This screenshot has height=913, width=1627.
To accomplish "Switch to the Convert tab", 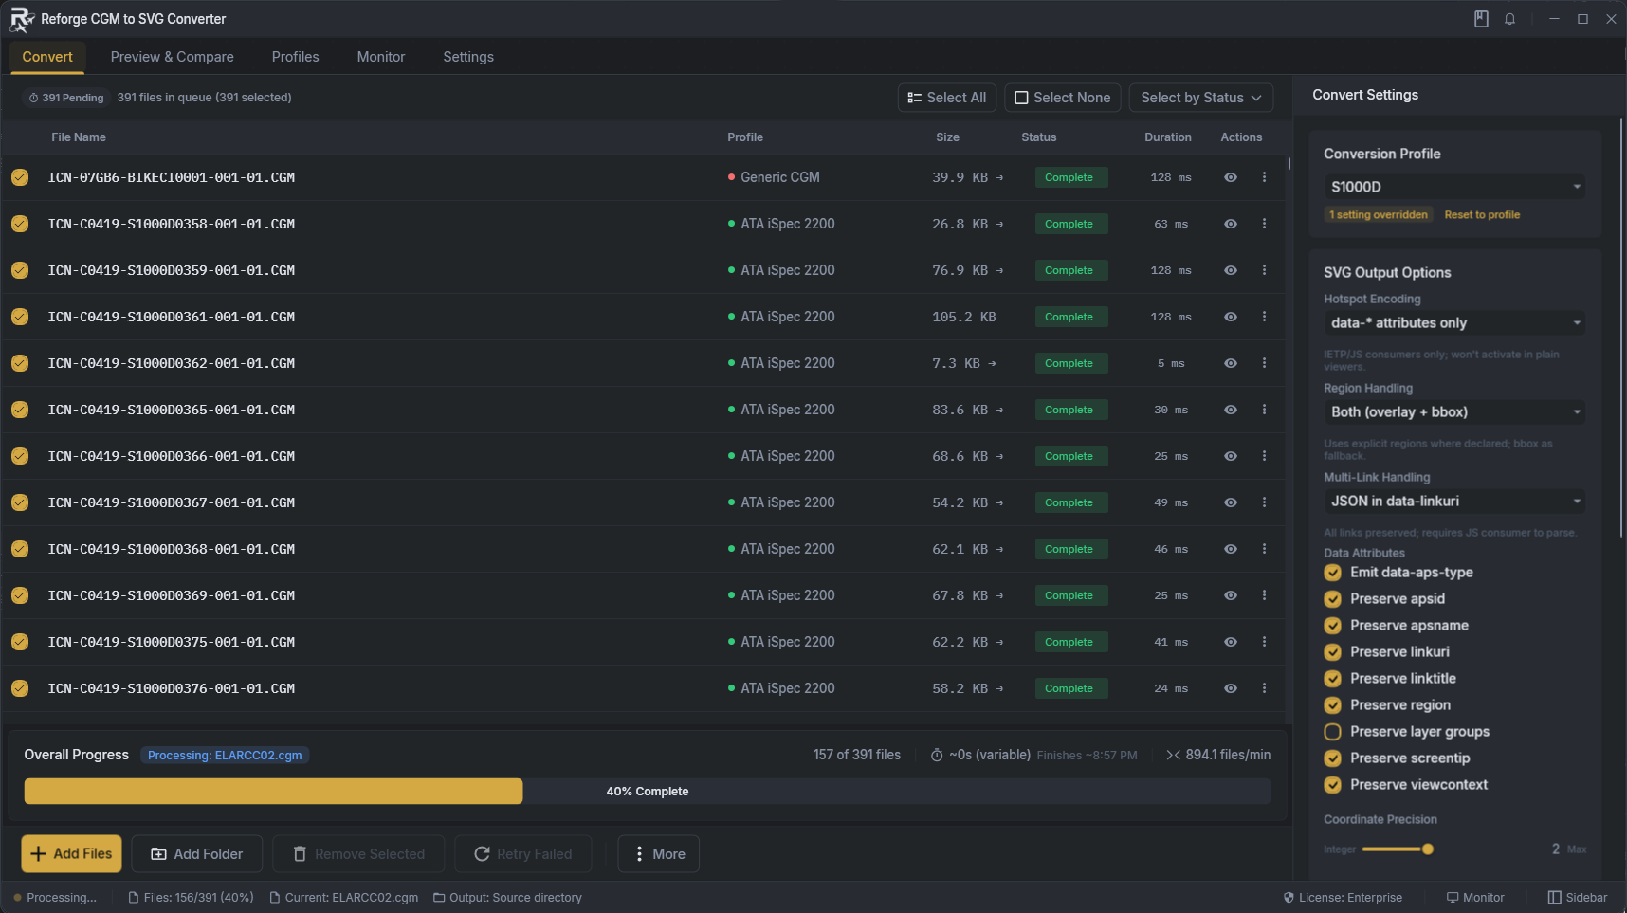I will pyautogui.click(x=47, y=57).
